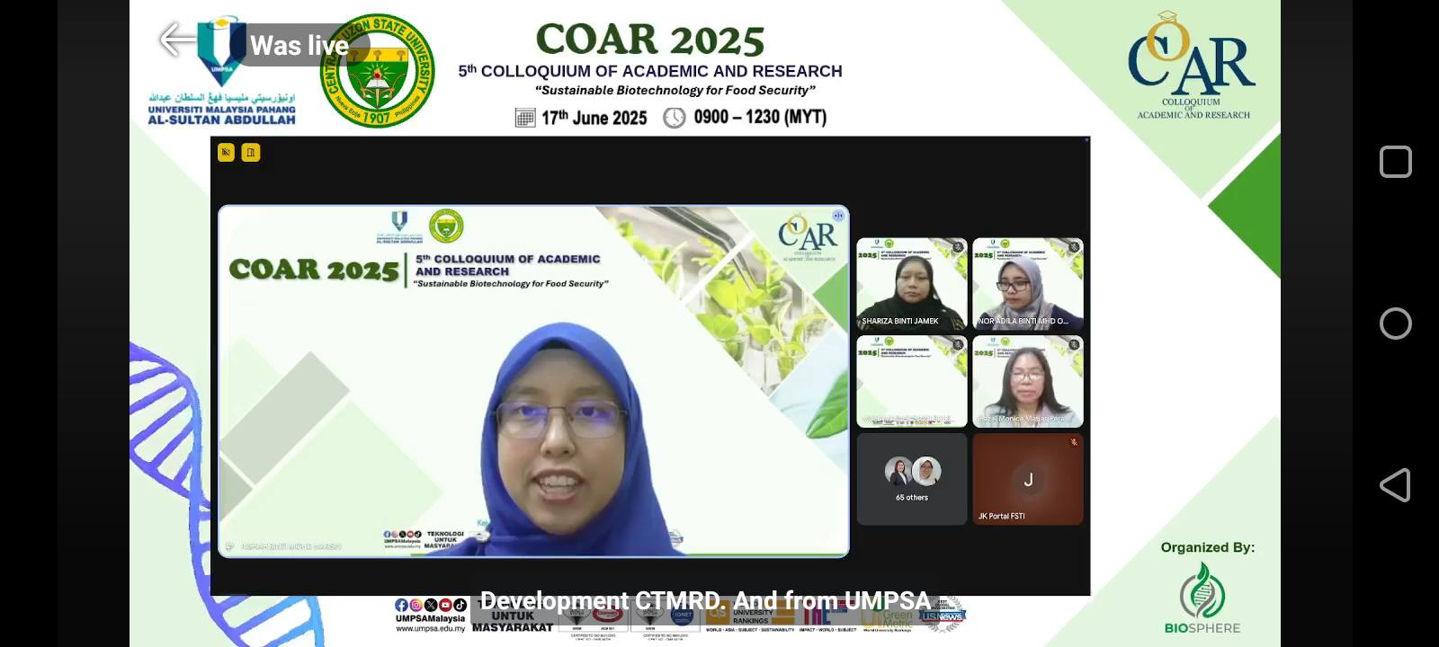This screenshot has height=647, width=1439.
Task: Tap the www.umpsa.edu.my web address
Action: (431, 628)
